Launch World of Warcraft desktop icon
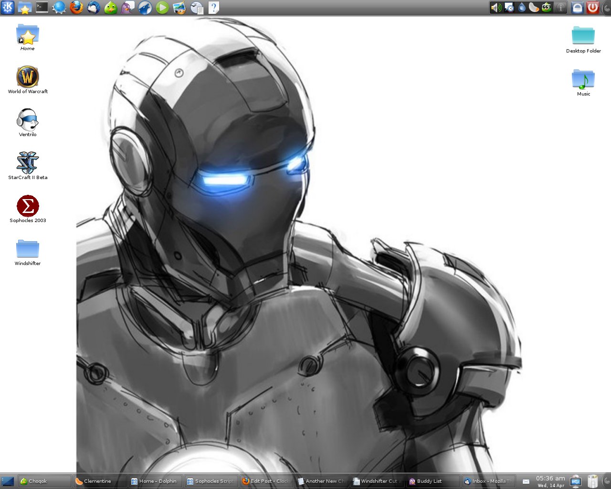This screenshot has width=611, height=489. 28,80
